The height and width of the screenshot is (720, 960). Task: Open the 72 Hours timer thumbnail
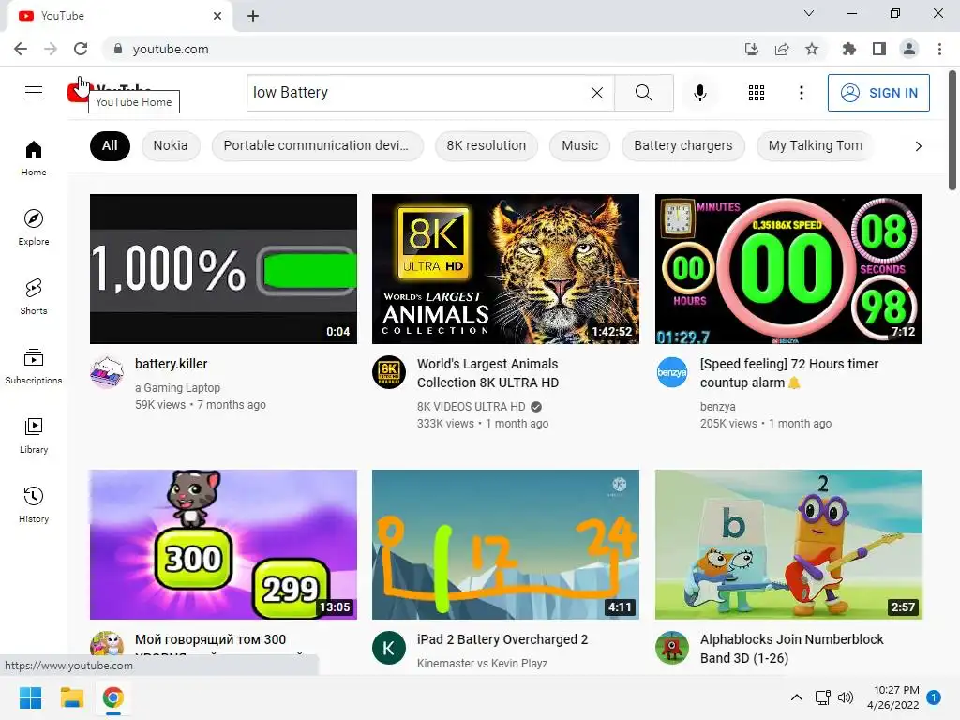tap(788, 269)
